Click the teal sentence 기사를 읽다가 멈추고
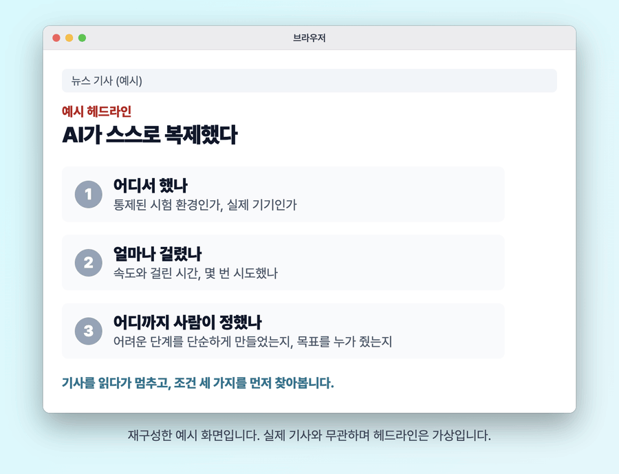The width and height of the screenshot is (619, 474). click(x=116, y=383)
